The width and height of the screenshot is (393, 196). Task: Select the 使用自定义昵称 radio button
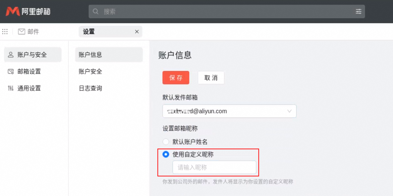click(166, 154)
